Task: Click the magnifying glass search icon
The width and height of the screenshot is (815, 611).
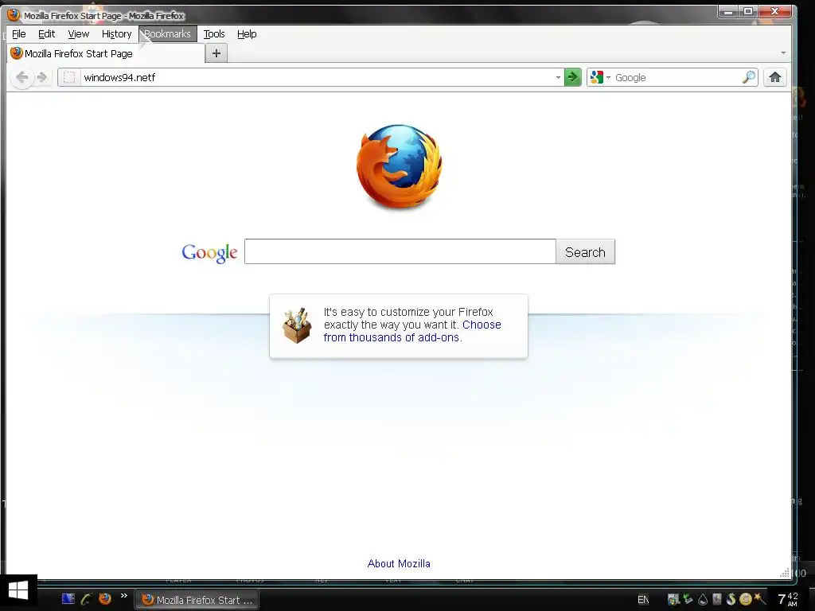Action: (x=749, y=77)
